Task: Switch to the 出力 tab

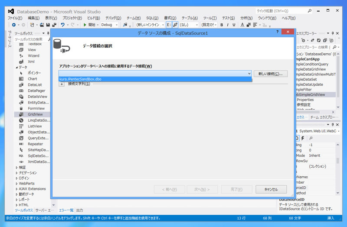Action: [x=80, y=210]
